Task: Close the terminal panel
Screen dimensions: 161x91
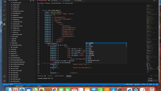Action: pyautogui.click(x=157, y=76)
